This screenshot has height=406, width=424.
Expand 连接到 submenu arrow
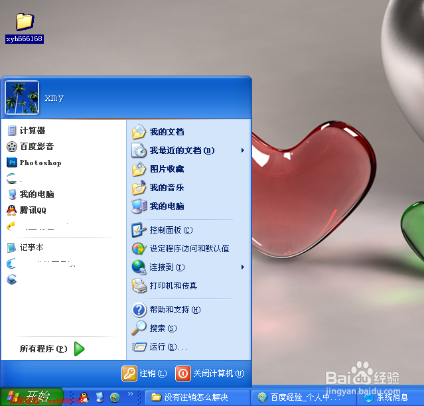pyautogui.click(x=243, y=267)
